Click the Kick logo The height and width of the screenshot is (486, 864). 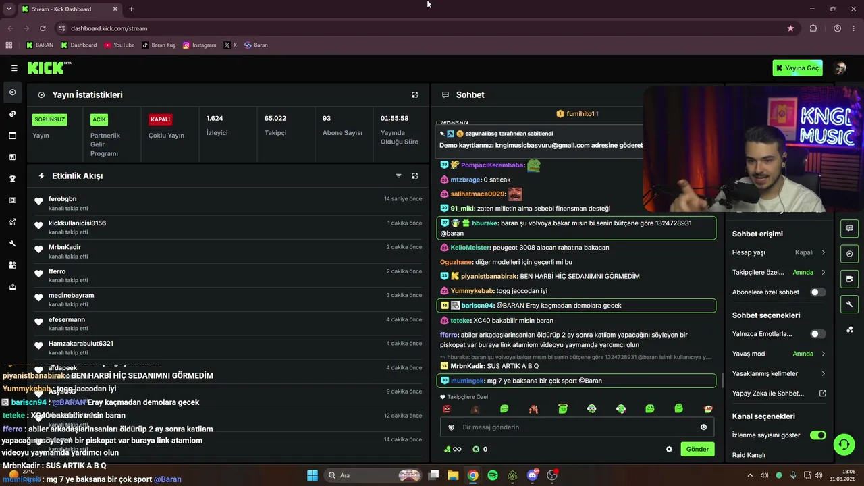49,67
